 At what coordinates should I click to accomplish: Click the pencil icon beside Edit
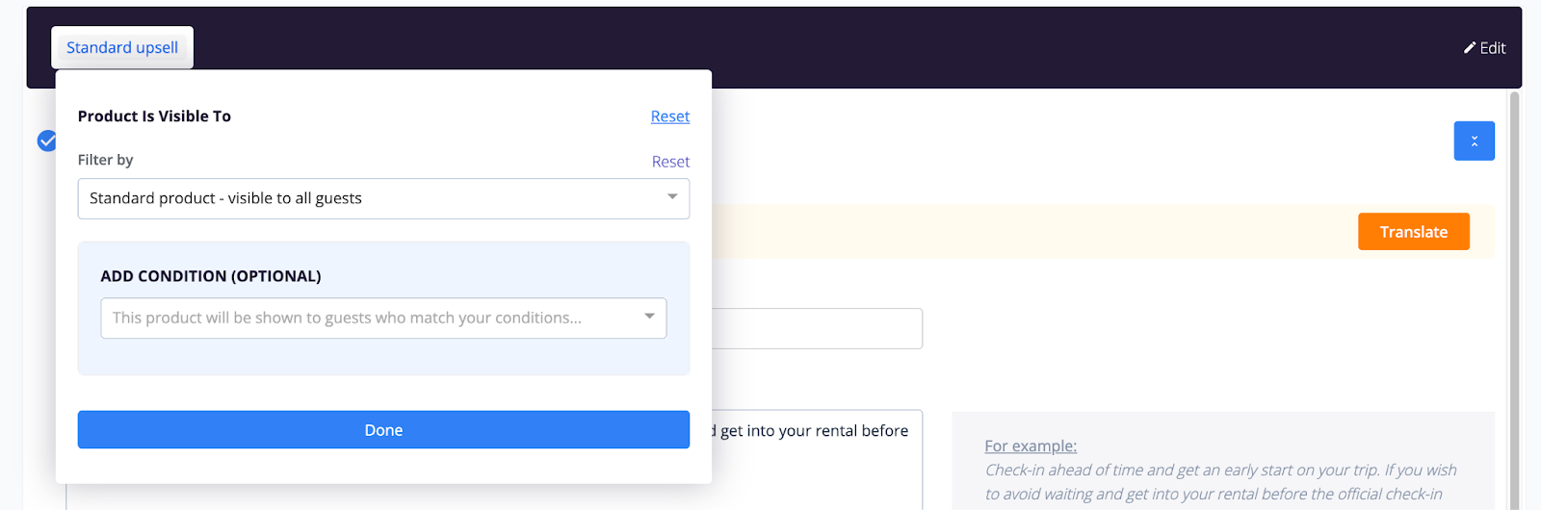pyautogui.click(x=1470, y=47)
